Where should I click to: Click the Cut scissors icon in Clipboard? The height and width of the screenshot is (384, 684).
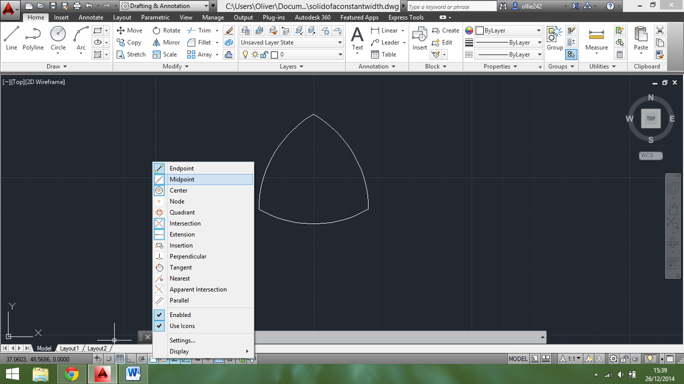pos(660,30)
